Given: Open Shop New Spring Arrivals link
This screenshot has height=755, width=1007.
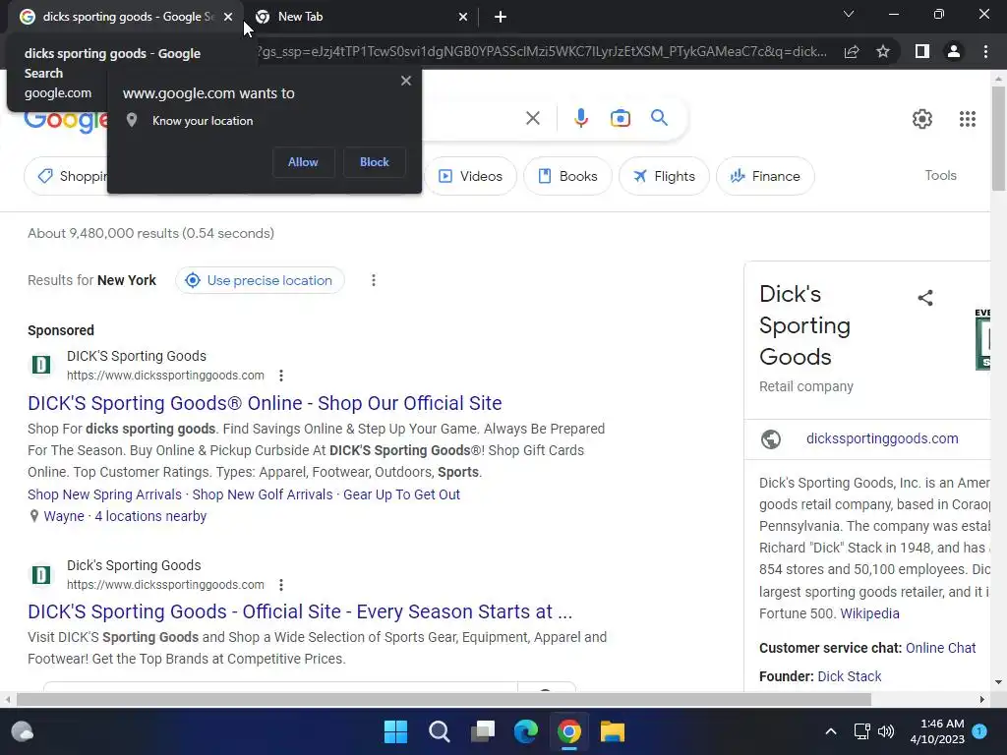Looking at the screenshot, I should [x=104, y=495].
